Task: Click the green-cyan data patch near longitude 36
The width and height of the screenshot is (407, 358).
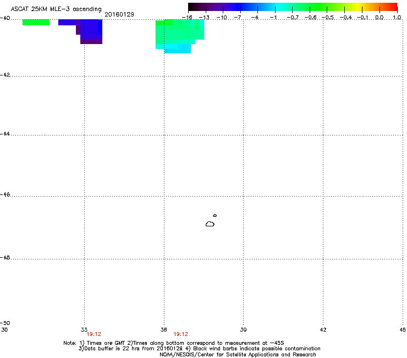Action: [180, 36]
